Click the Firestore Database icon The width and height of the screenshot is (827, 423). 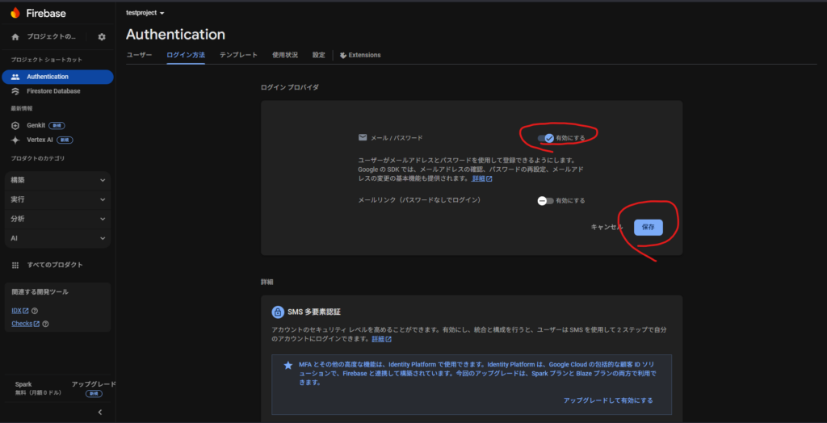pos(15,90)
